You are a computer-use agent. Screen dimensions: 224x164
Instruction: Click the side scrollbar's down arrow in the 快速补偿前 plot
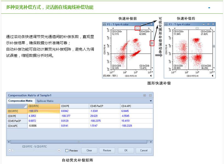[x=152, y=68]
